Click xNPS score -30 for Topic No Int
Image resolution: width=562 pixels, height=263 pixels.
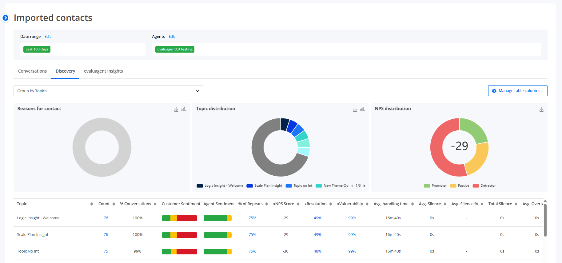coord(285,251)
